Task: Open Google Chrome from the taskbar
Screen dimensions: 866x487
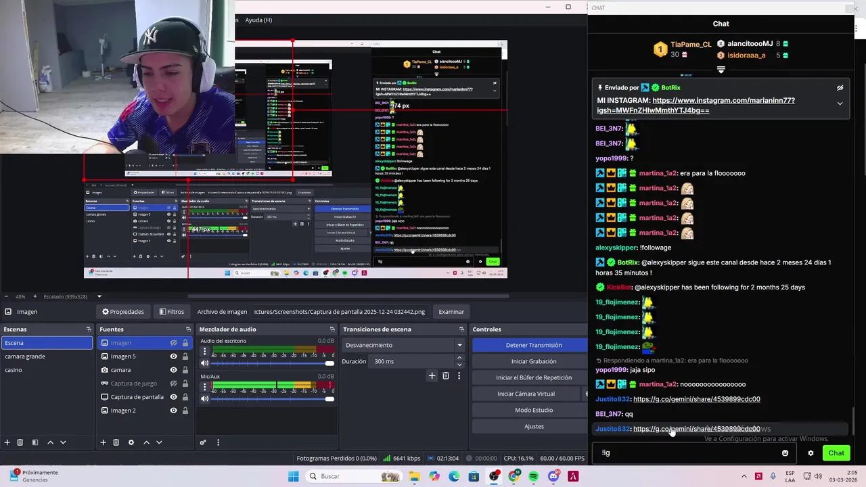Action: (514, 476)
